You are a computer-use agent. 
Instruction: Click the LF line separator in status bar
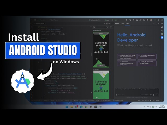[143, 100]
